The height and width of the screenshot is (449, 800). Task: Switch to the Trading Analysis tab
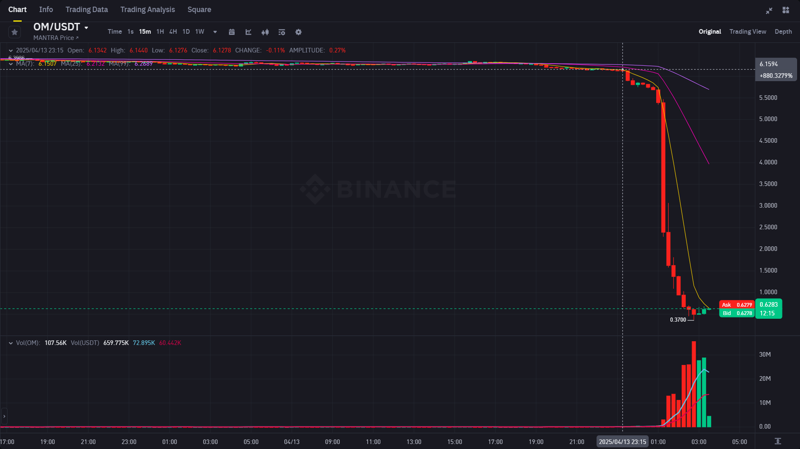point(147,9)
